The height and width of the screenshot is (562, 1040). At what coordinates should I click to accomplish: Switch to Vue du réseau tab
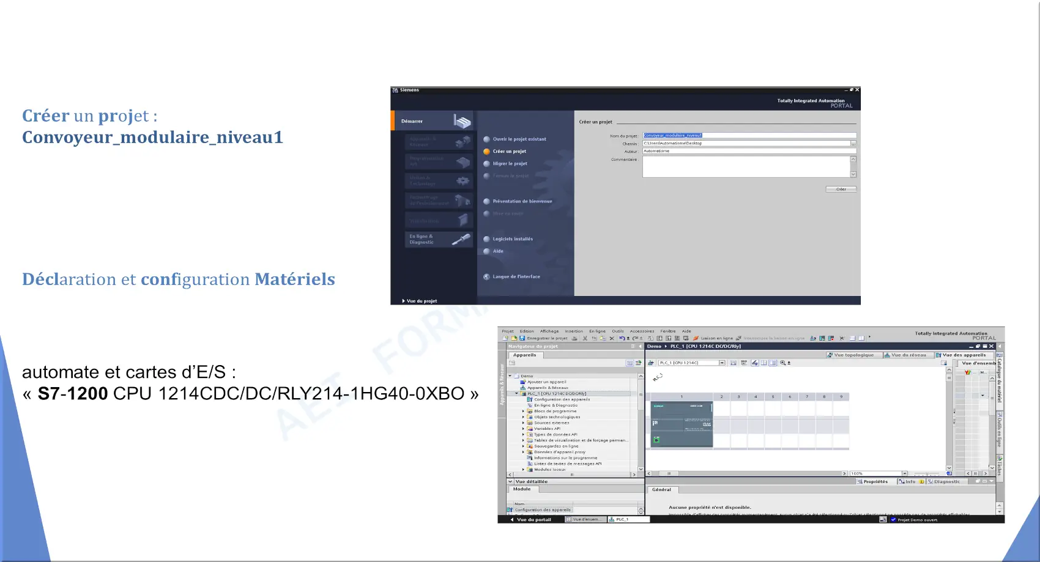908,355
